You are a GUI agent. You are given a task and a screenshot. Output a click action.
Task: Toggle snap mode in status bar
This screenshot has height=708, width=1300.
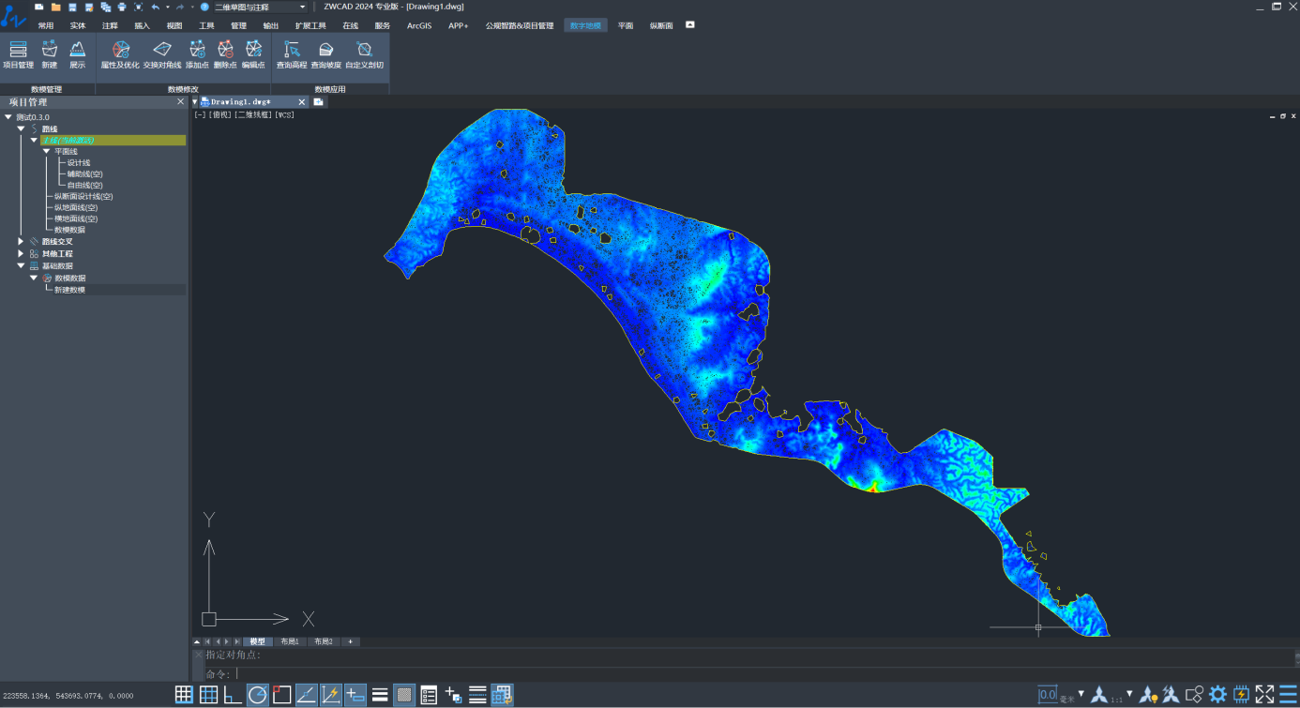pos(184,695)
